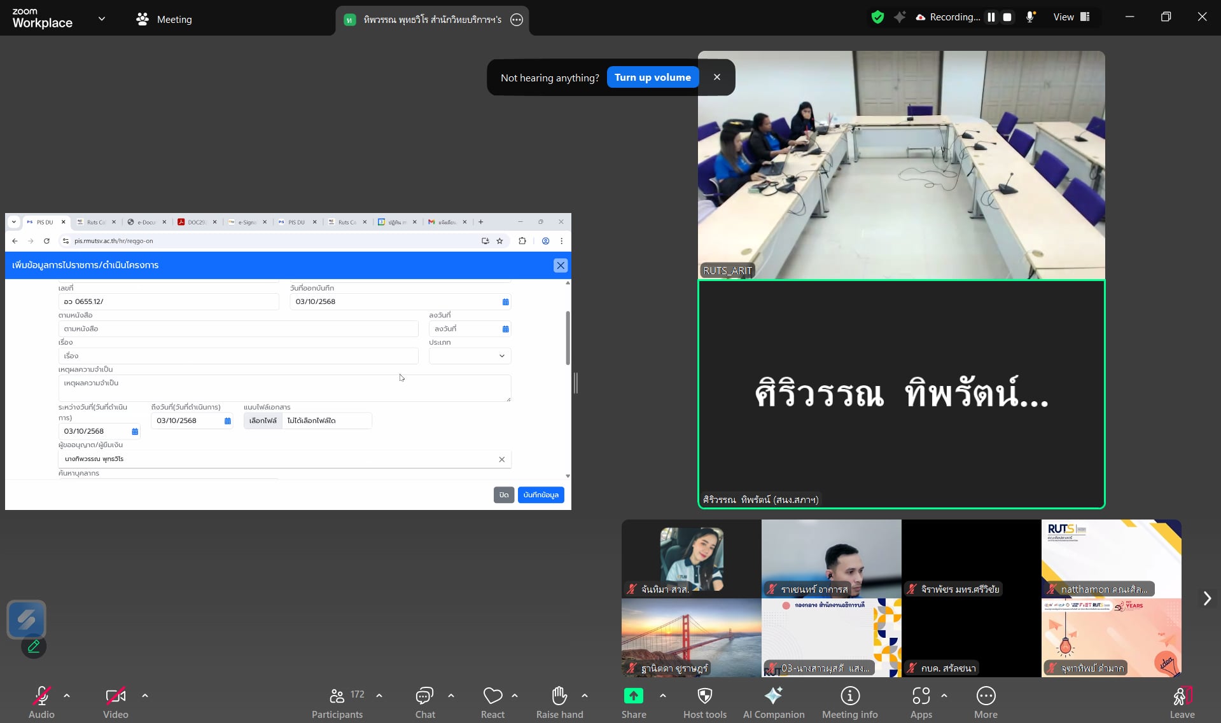Start screen sharing with Share
This screenshot has width=1221, height=723.
click(634, 703)
